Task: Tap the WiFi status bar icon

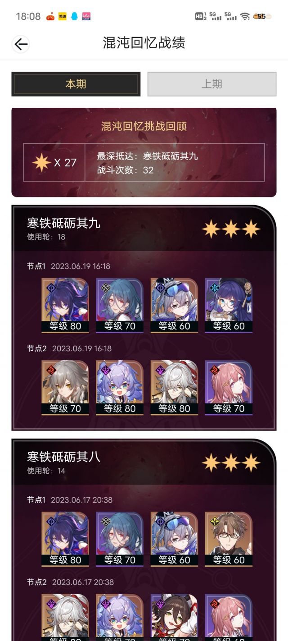Action: [245, 16]
